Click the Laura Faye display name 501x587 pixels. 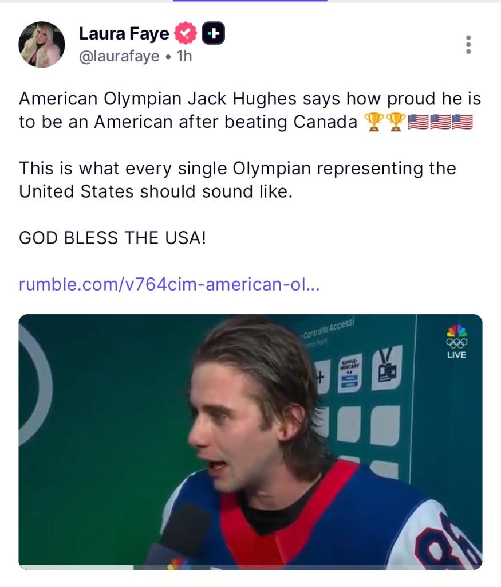(x=124, y=34)
